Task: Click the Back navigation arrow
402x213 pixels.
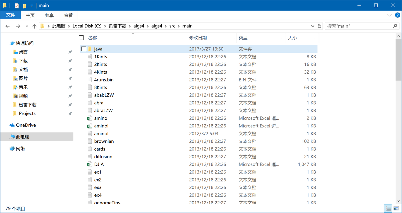Action: 8,26
